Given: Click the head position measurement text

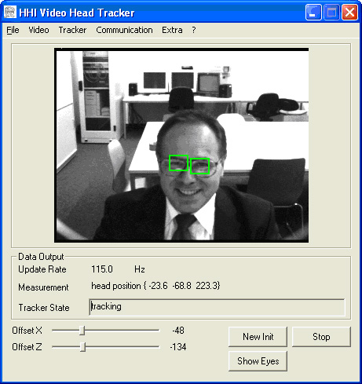Looking at the screenshot, I should pyautogui.click(x=155, y=286).
